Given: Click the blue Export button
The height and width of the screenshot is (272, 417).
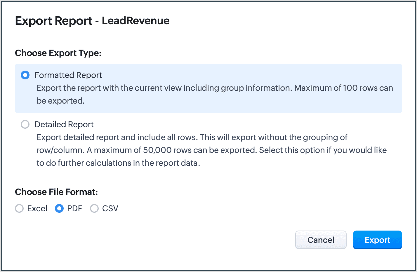Looking at the screenshot, I should (x=377, y=240).
